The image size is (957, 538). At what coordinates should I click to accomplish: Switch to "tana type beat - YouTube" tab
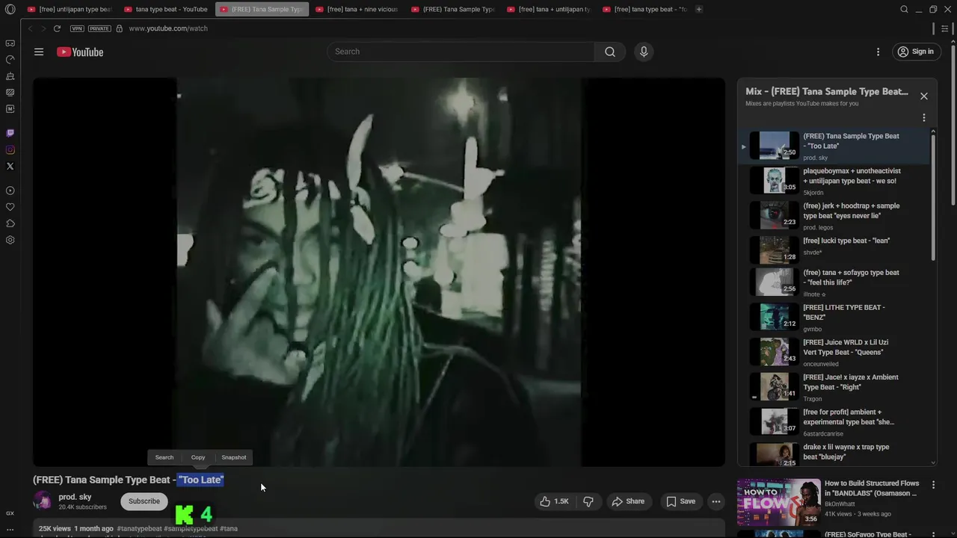pyautogui.click(x=166, y=9)
